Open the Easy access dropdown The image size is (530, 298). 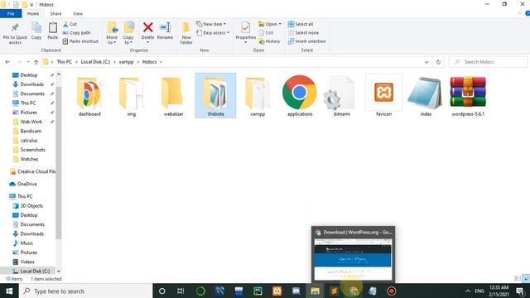point(213,33)
